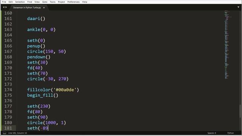Open the File menu

4,2
